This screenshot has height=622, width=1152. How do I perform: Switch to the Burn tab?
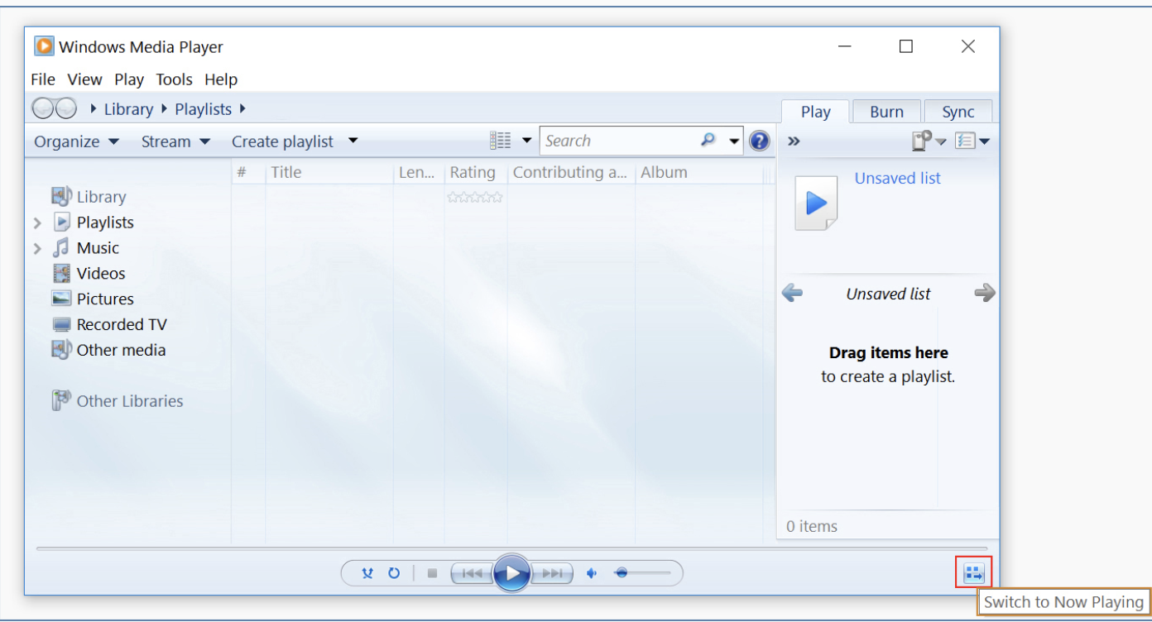pyautogui.click(x=886, y=111)
